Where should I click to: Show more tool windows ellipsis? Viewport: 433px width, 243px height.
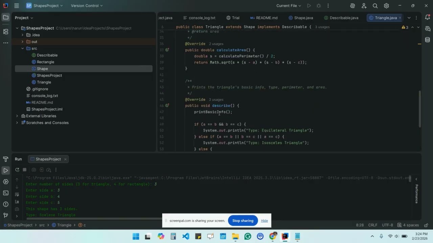5,43
